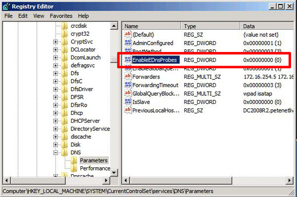Image resolution: width=297 pixels, height=197 pixels.
Task: Expand the DCLocator key
Action: point(56,50)
